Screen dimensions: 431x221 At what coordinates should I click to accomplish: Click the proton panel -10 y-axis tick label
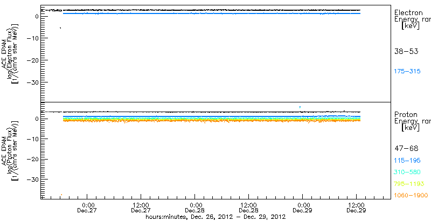click(x=33, y=139)
